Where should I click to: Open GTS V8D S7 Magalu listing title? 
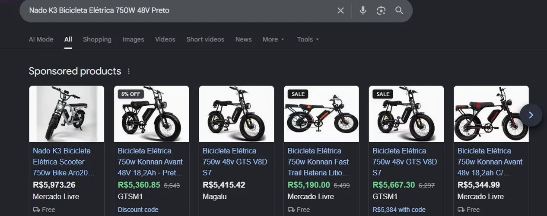coord(235,162)
